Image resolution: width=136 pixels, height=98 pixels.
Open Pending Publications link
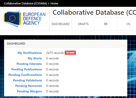(27, 69)
